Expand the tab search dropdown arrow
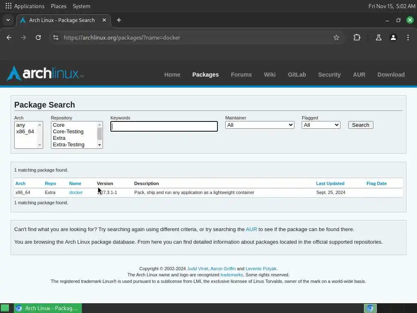Screen dimensions: 417x313 8,20
